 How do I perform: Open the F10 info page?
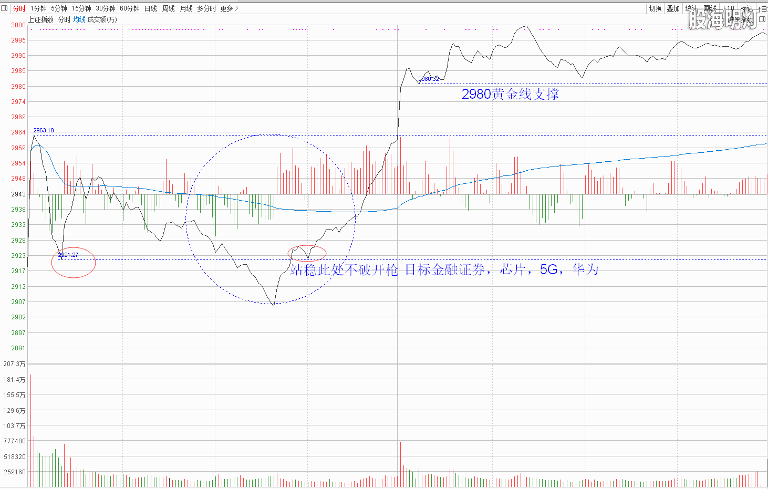[x=729, y=8]
